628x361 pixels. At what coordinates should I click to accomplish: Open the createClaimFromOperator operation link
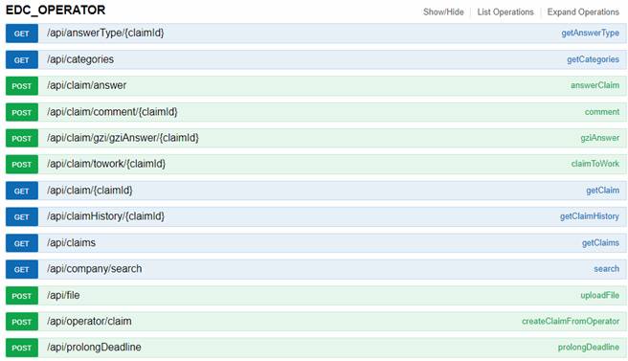pos(571,322)
